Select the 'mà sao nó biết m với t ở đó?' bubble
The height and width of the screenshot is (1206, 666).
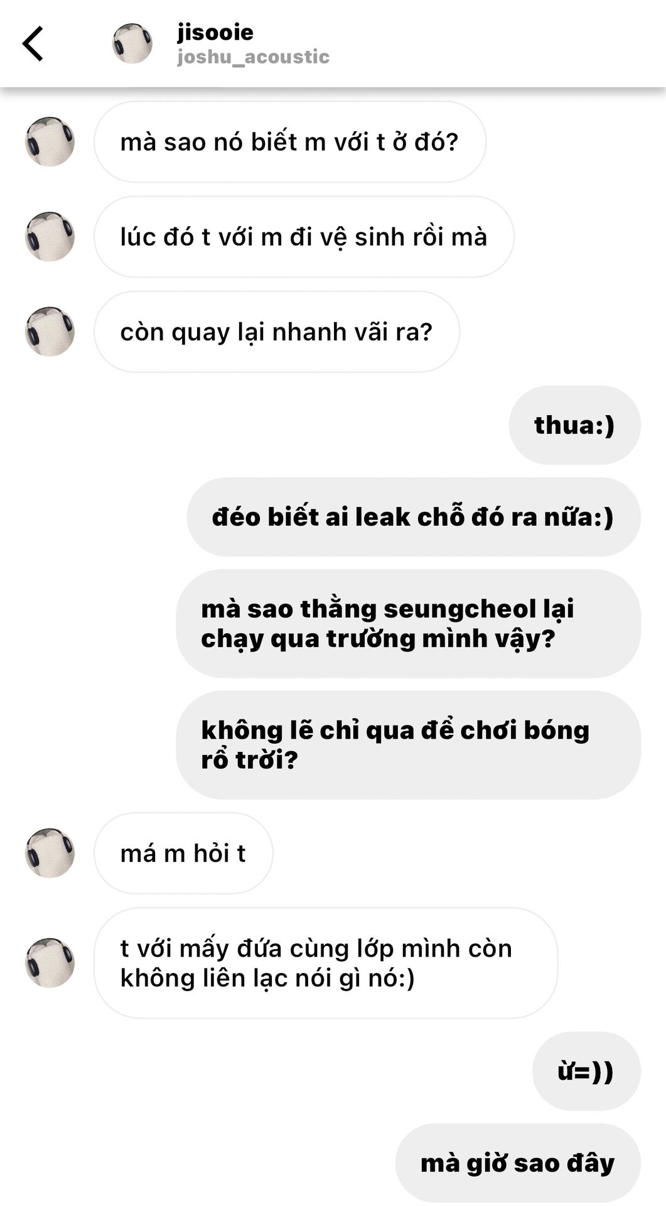point(290,142)
